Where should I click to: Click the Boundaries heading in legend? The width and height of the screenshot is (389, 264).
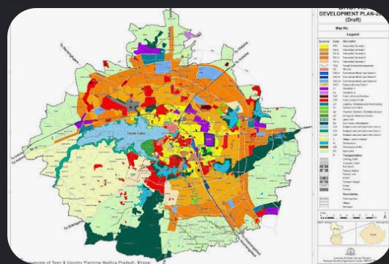pyautogui.click(x=350, y=194)
